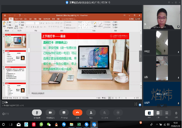Click the invite participants icon
The width and height of the screenshot is (182, 128).
91,113
